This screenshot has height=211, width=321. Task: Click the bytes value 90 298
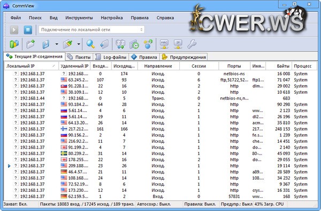[x=284, y=104]
